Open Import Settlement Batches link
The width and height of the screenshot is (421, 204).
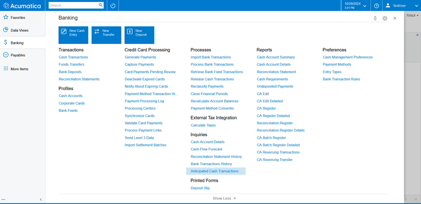tap(146, 145)
